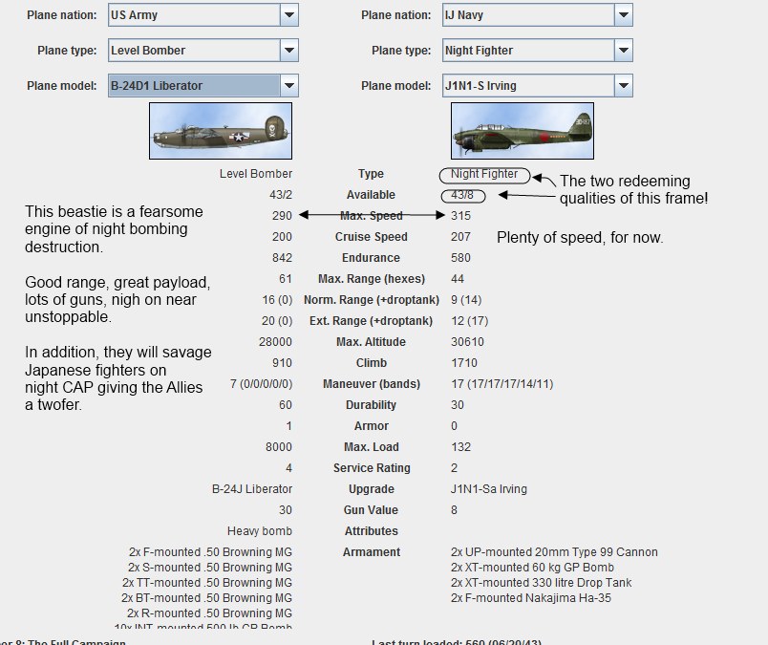Click the 2x UP-mounted 20mm Type 99 Cannon entry

pos(554,552)
